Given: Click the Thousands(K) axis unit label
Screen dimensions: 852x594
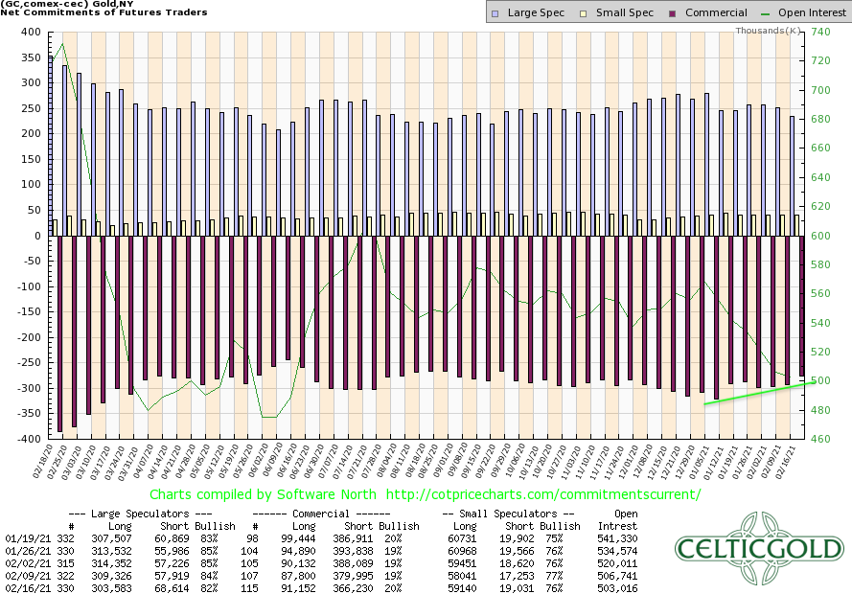Looking at the screenshot, I should [x=768, y=31].
